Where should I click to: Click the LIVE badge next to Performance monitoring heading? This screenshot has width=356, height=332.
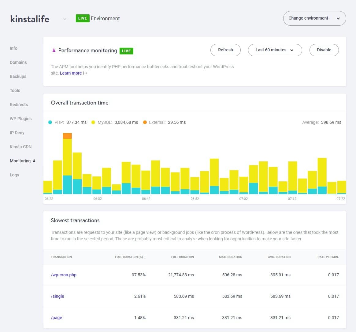(x=126, y=51)
